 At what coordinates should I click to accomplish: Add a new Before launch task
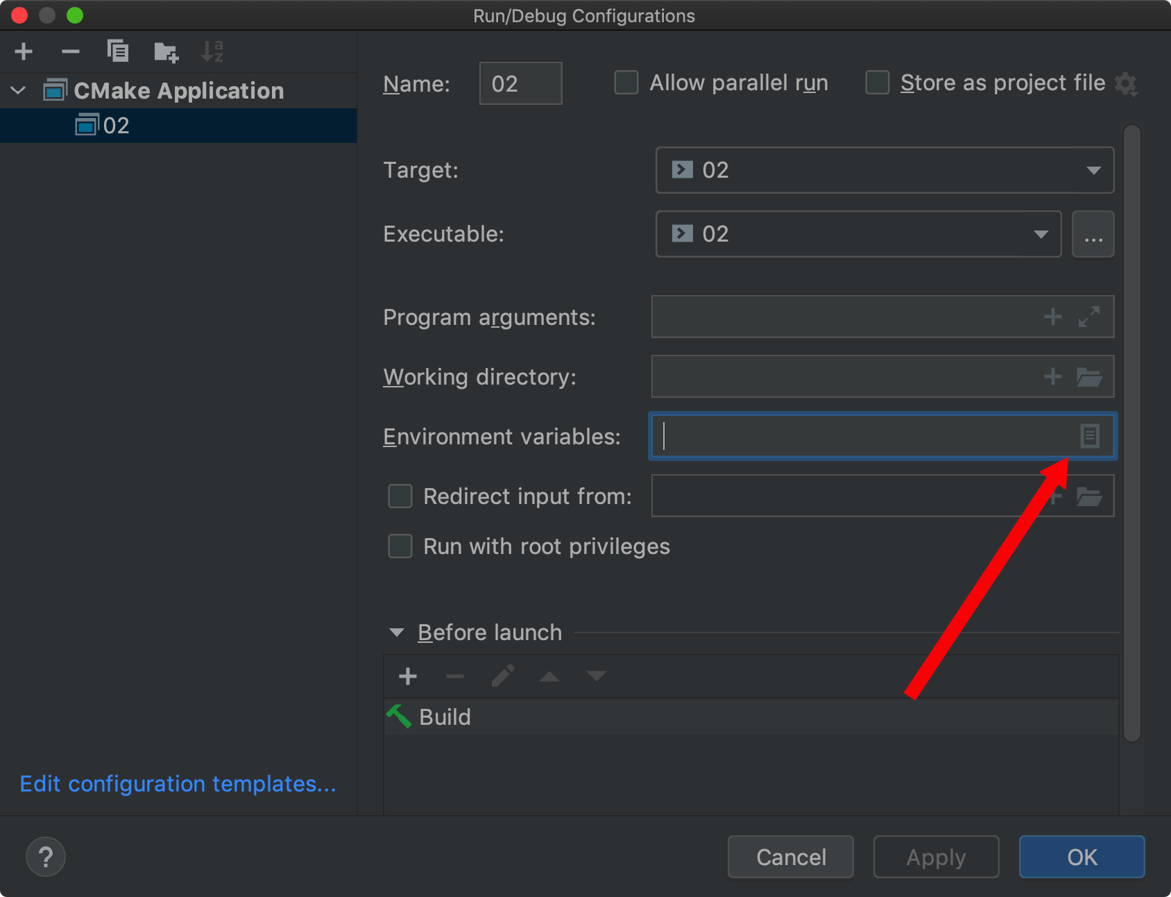[x=407, y=676]
